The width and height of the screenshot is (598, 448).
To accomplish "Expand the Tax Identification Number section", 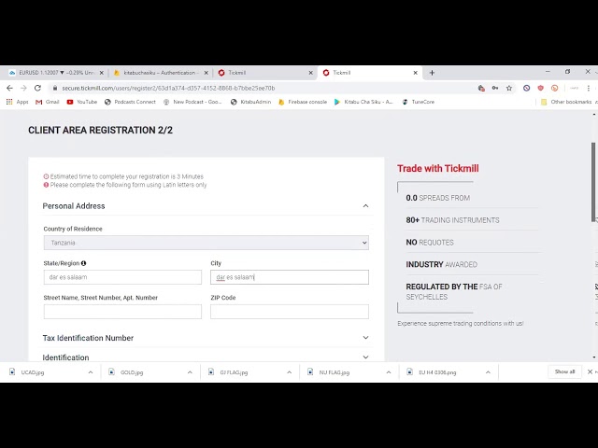I will (x=365, y=338).
